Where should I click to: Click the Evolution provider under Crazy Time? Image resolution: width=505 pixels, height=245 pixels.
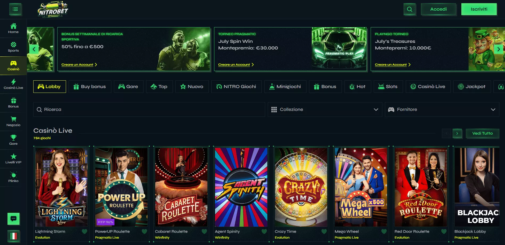point(282,238)
